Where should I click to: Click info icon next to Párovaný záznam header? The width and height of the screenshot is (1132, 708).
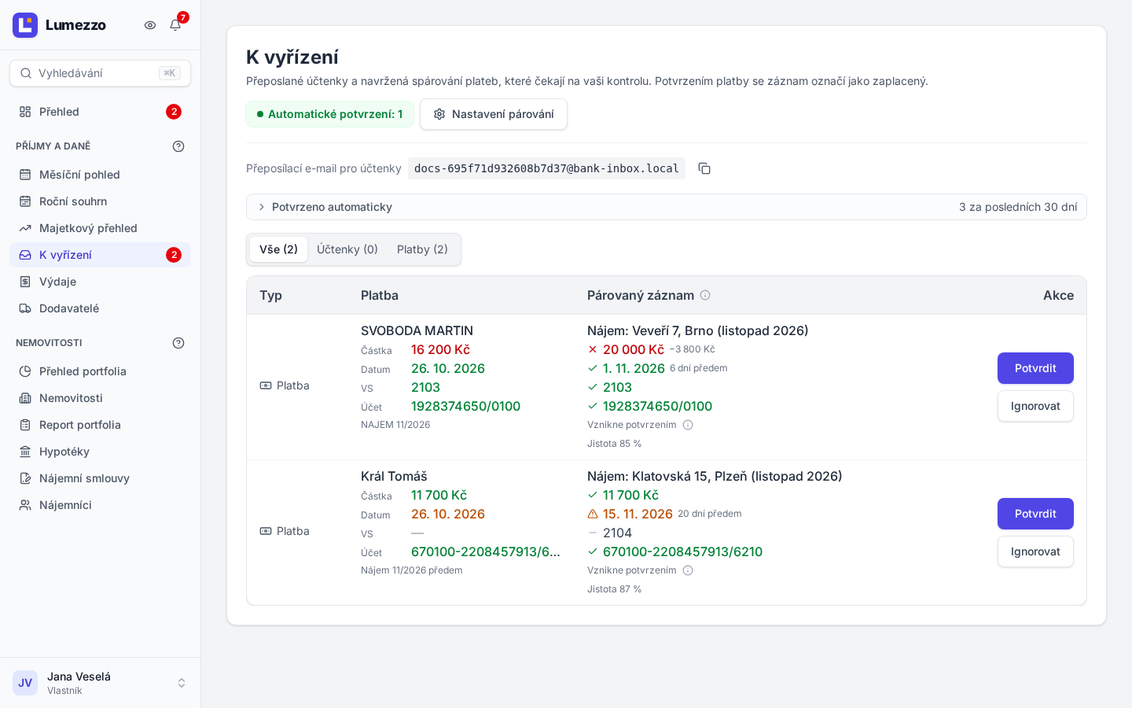coord(705,295)
